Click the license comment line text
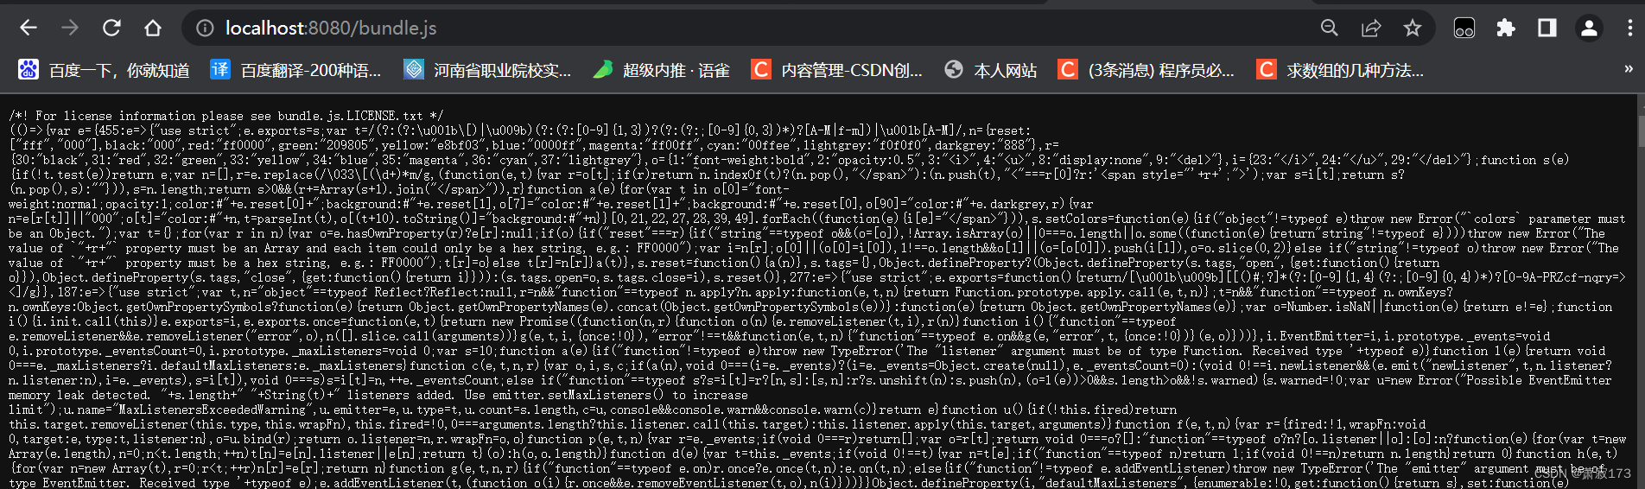Screen dimensions: 1645x489 [x=226, y=116]
